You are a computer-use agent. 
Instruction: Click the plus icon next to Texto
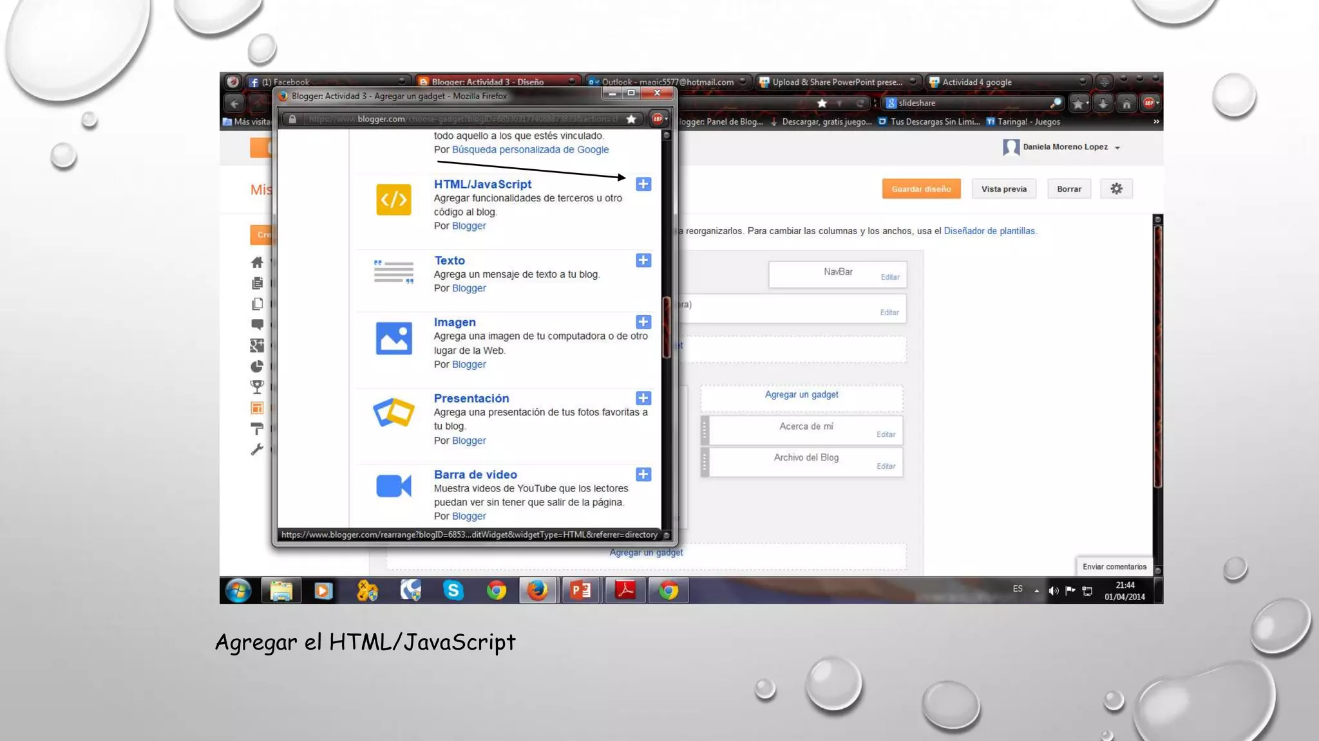[x=643, y=261]
